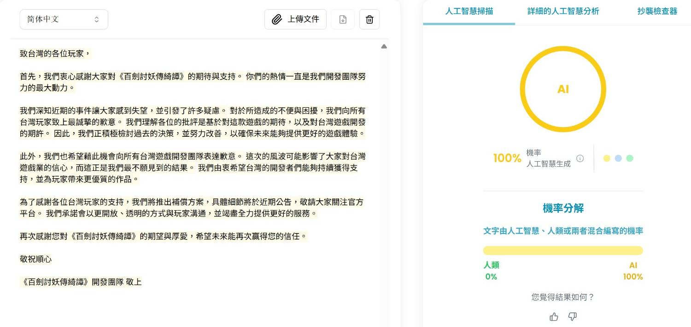The height and width of the screenshot is (327, 691).
Task: Open the 抄襲檢查器 tab
Action: tap(657, 12)
